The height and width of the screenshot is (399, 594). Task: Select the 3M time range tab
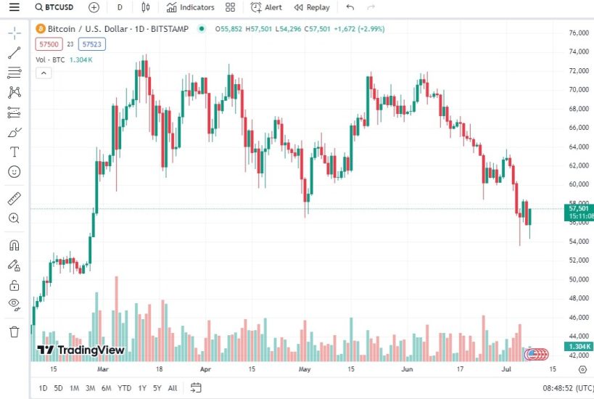tap(90, 388)
